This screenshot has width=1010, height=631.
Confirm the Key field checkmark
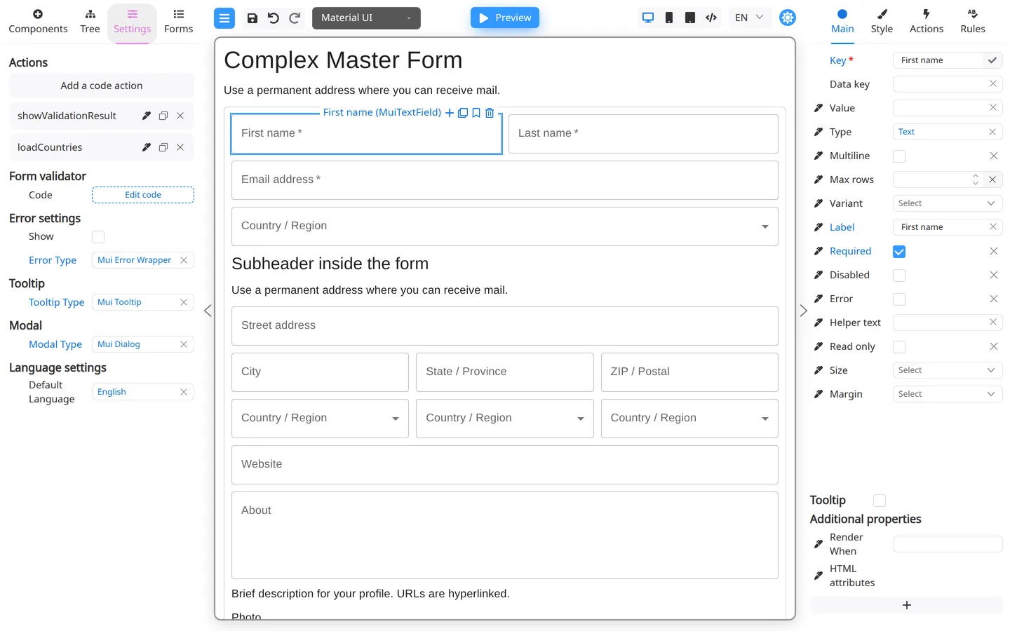click(992, 60)
